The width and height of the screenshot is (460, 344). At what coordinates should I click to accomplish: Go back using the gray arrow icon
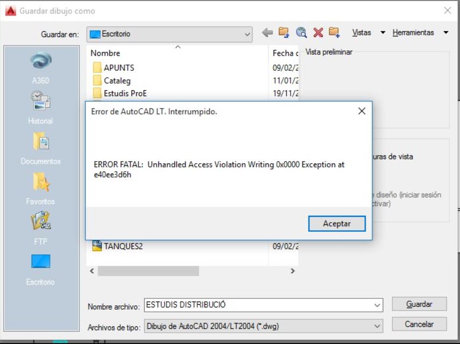click(267, 32)
